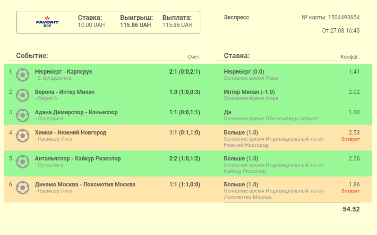Select the event Адана Демирспор - Коньяспор

[x=76, y=112]
